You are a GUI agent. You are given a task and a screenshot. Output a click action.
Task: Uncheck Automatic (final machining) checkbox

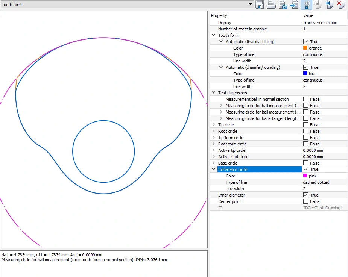click(x=305, y=42)
